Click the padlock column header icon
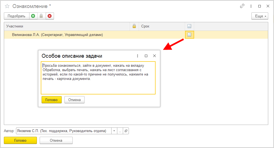The height and width of the screenshot is (148, 274). [x=134, y=26]
